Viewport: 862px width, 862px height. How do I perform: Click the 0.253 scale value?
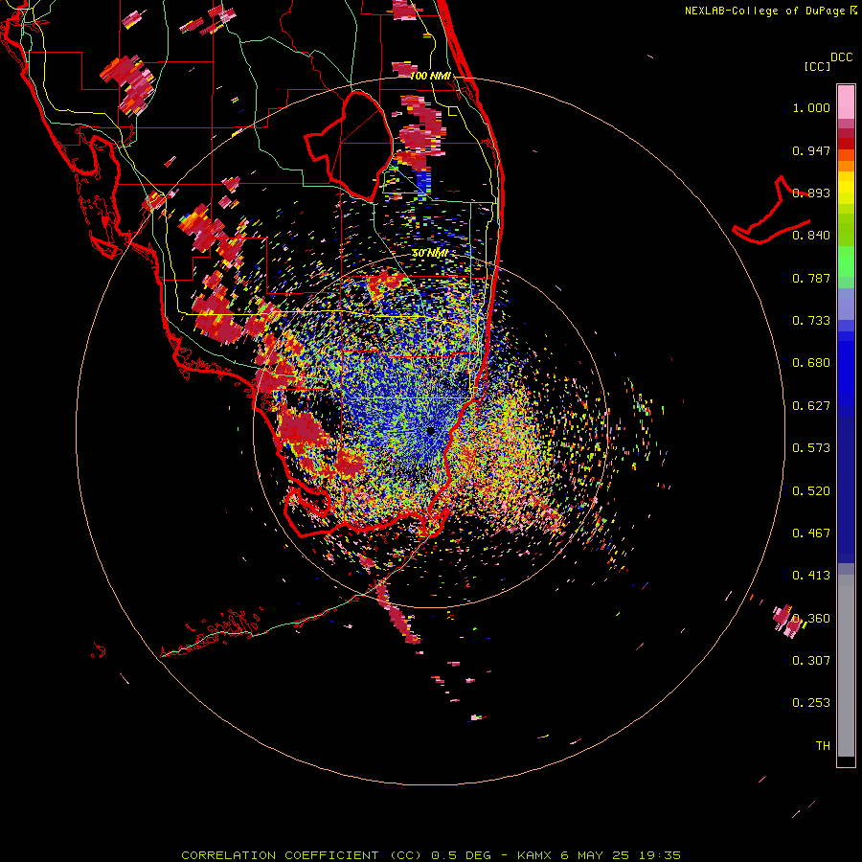coord(811,703)
